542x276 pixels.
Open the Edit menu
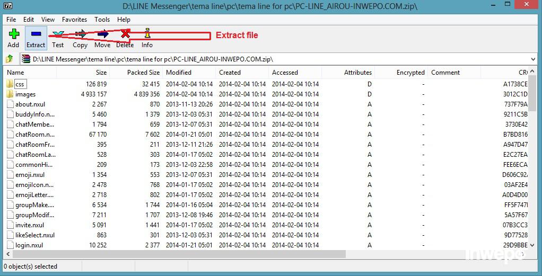click(29, 20)
